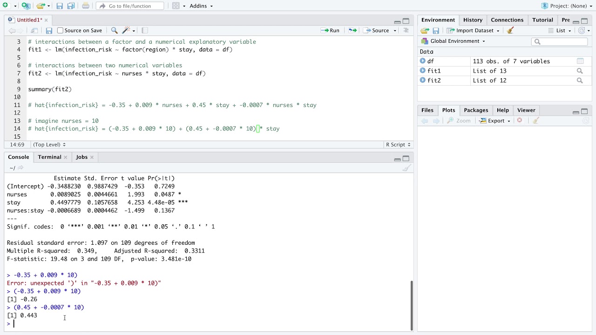The image size is (596, 335).
Task: Click the plot Zoom button
Action: (x=459, y=121)
